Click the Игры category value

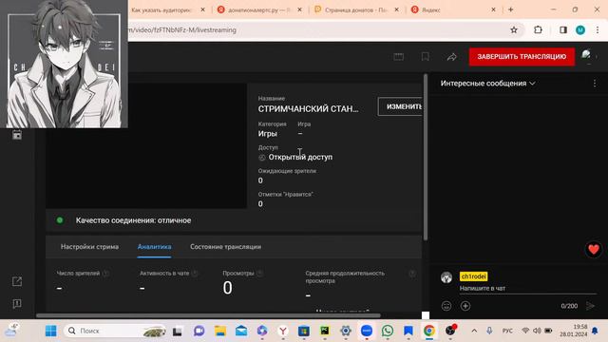268,134
